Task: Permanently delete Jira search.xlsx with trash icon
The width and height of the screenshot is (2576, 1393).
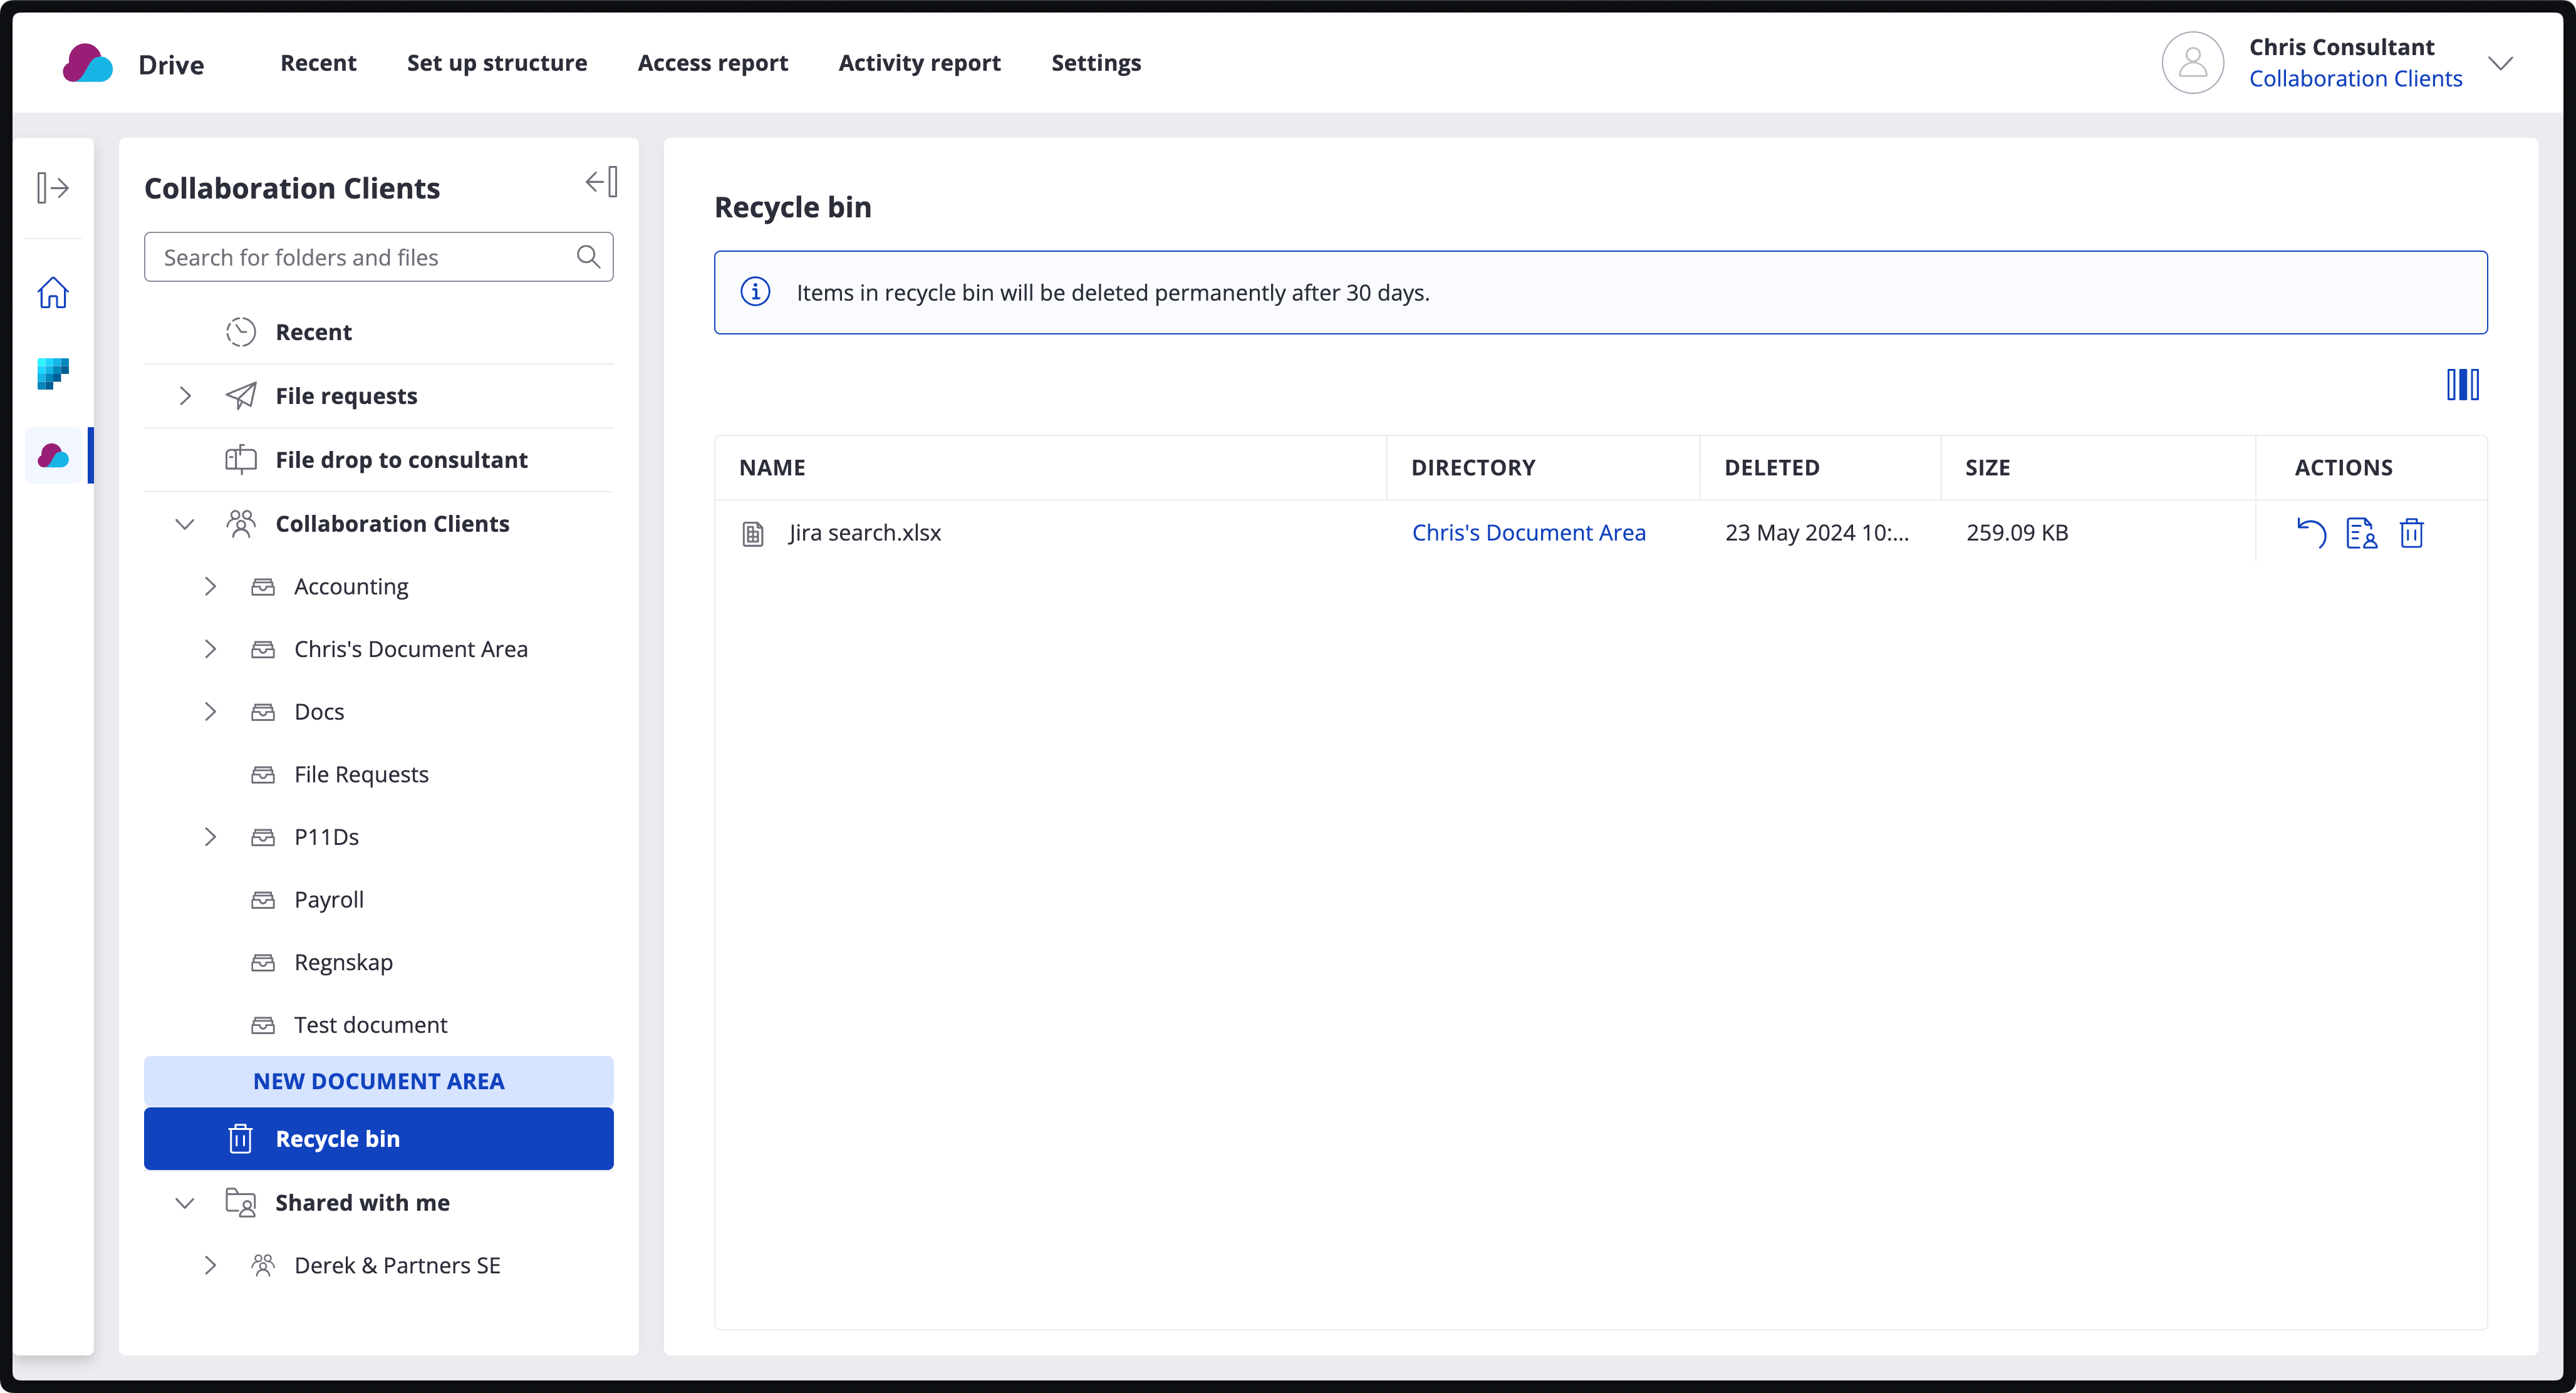Action: coord(2411,533)
